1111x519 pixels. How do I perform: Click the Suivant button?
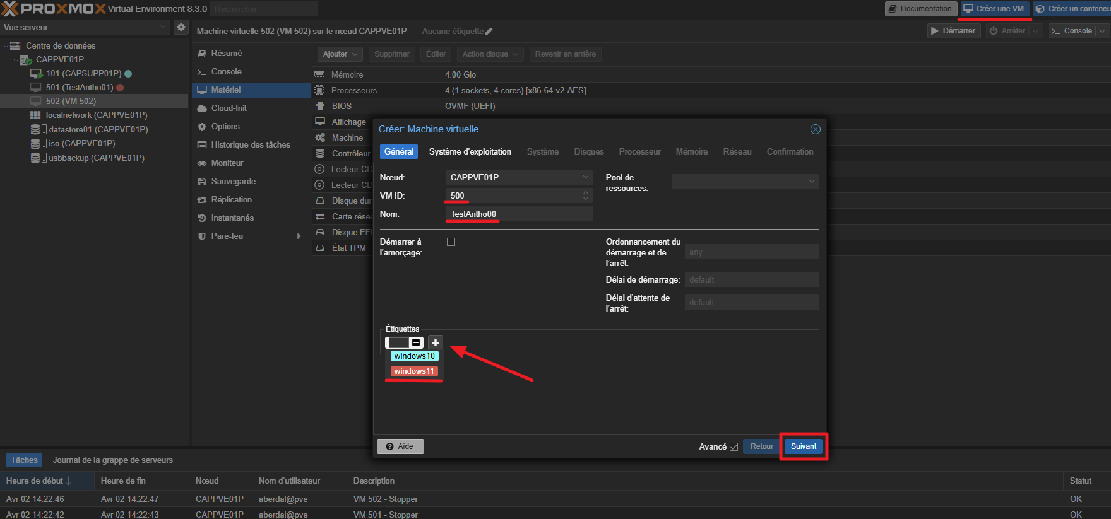pos(804,446)
